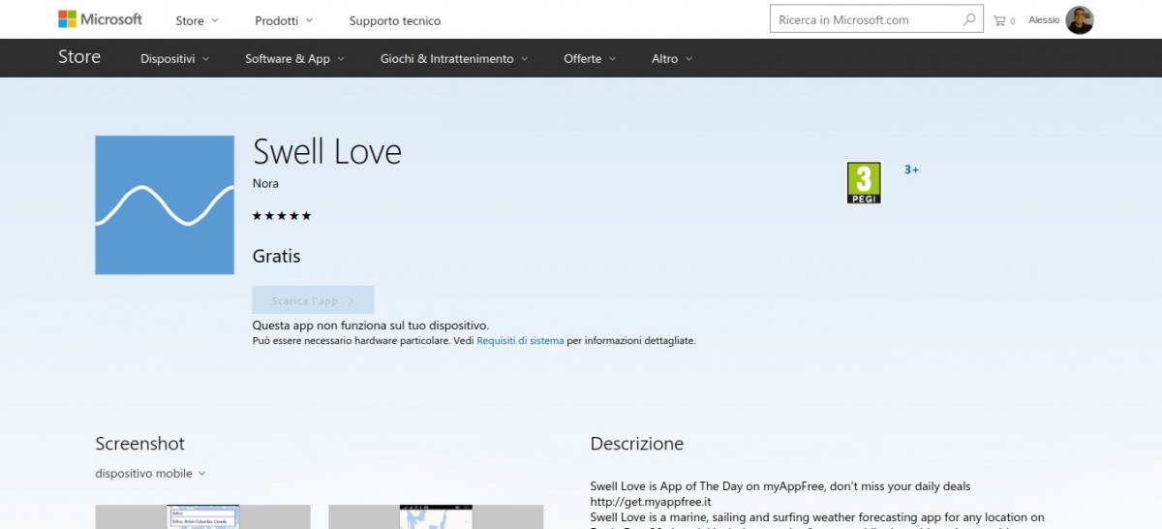Click the Swell Love app icon
This screenshot has width=1162, height=529.
pos(165,204)
